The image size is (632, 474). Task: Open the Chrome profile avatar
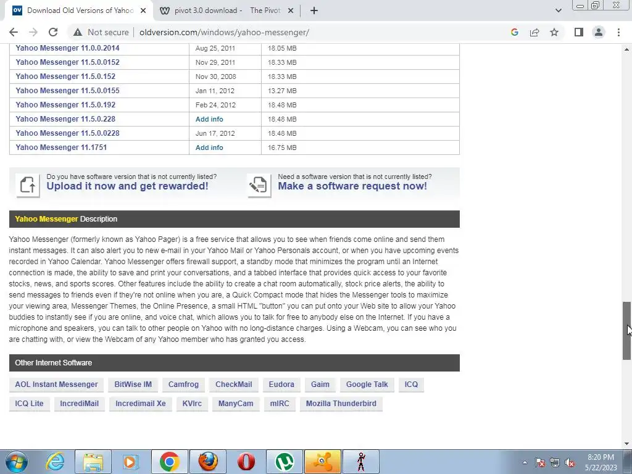599,32
